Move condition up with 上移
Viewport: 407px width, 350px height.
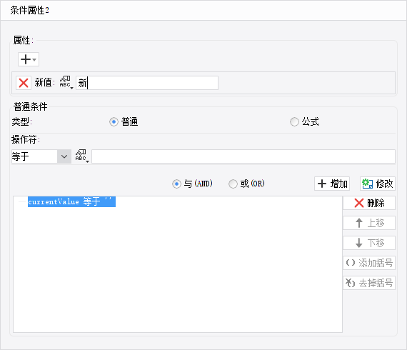click(369, 223)
